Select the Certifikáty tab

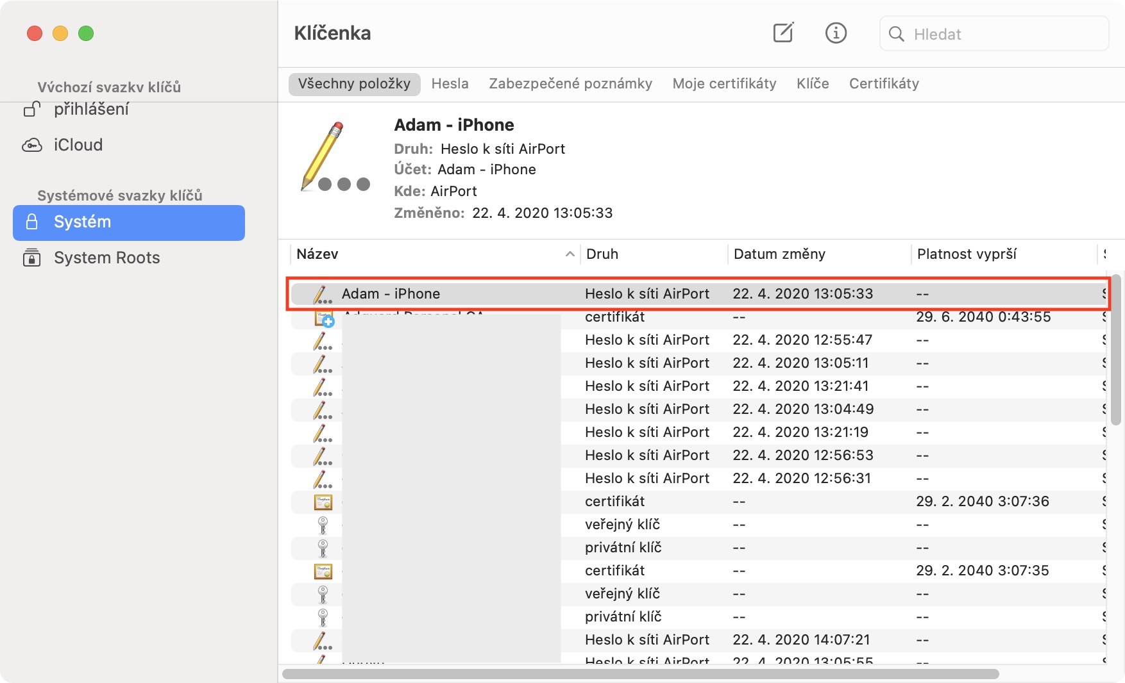[x=884, y=84]
